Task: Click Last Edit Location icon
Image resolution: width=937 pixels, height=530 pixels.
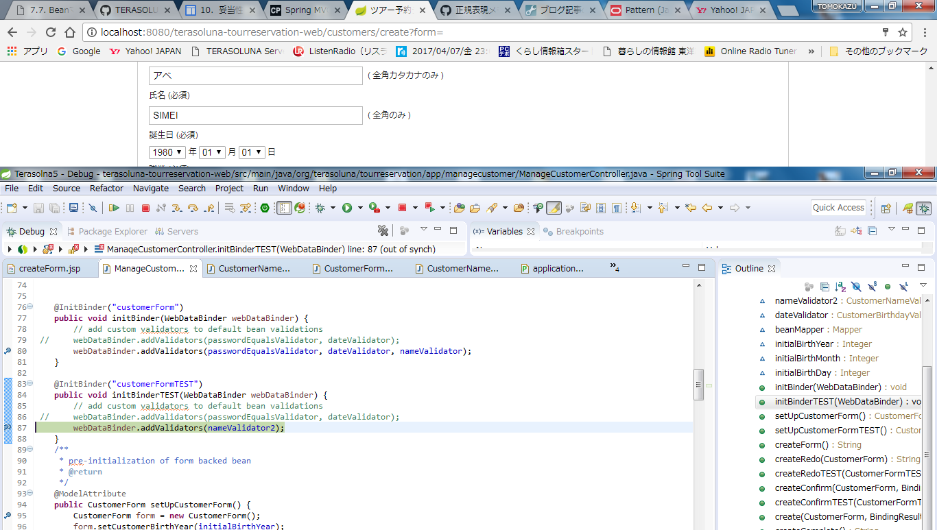Action: 691,208
